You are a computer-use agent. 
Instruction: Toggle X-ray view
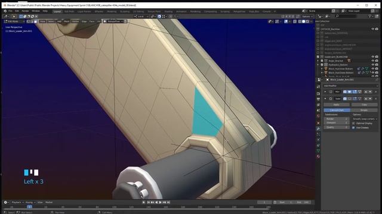click(295, 21)
